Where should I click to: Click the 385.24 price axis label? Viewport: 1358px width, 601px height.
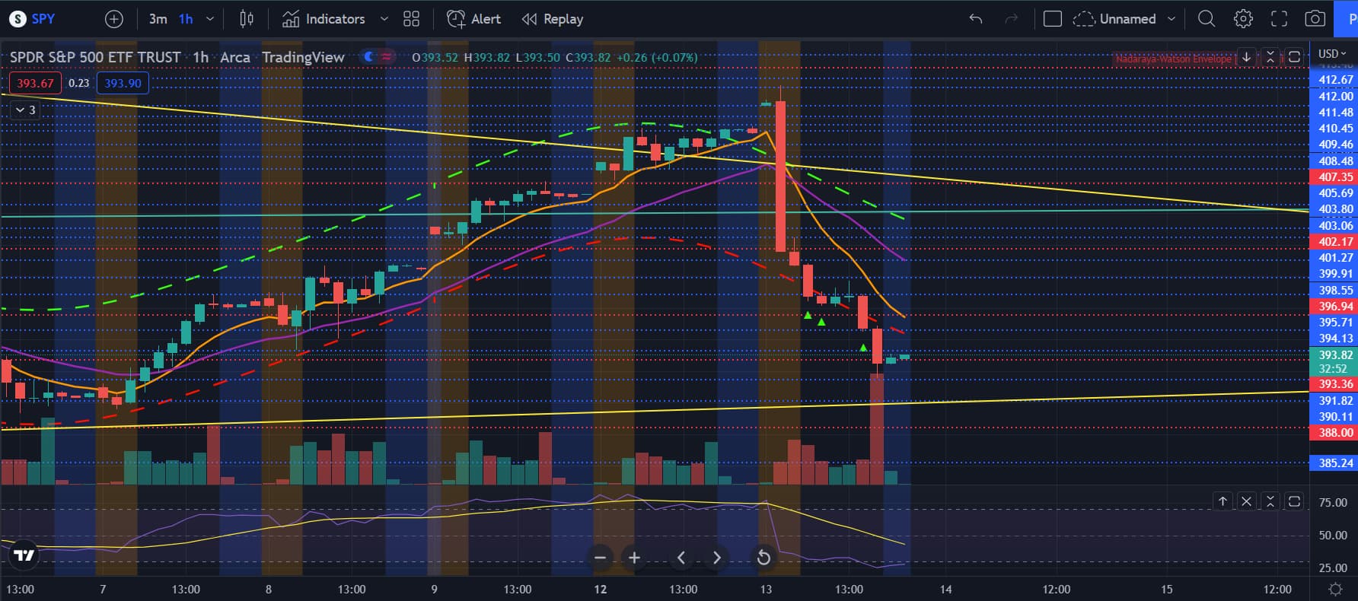click(1334, 463)
